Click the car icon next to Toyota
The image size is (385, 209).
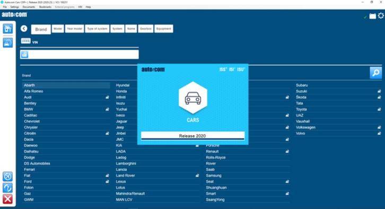click(x=379, y=110)
